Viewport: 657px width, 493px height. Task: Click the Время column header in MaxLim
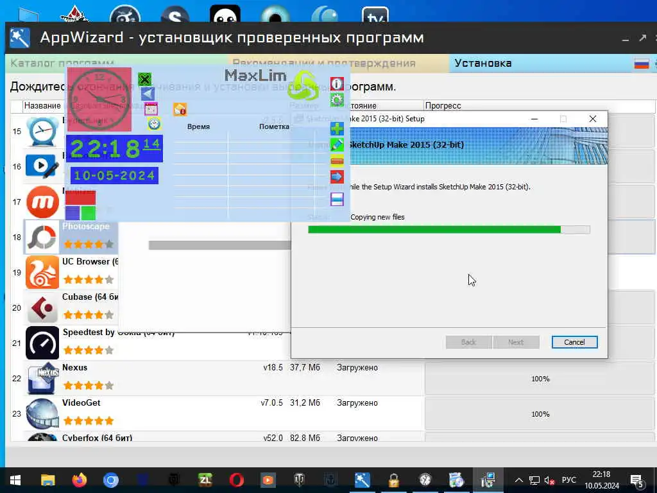(199, 126)
